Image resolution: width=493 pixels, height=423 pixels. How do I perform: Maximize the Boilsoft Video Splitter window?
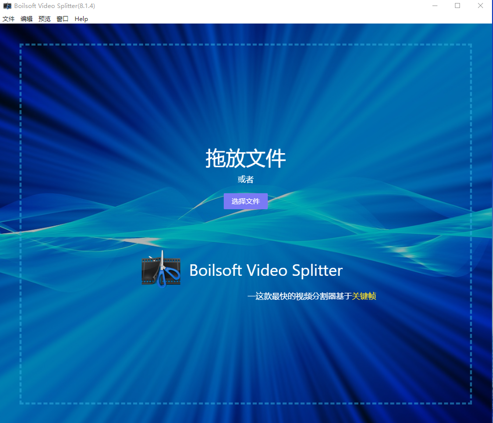(x=457, y=6)
